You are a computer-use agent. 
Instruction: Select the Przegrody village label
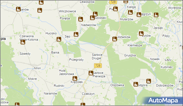76,60
